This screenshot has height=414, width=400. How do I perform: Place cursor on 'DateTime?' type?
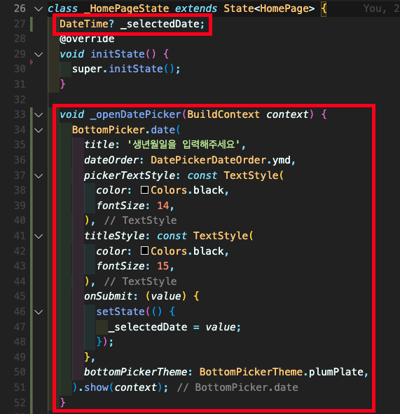coord(87,24)
